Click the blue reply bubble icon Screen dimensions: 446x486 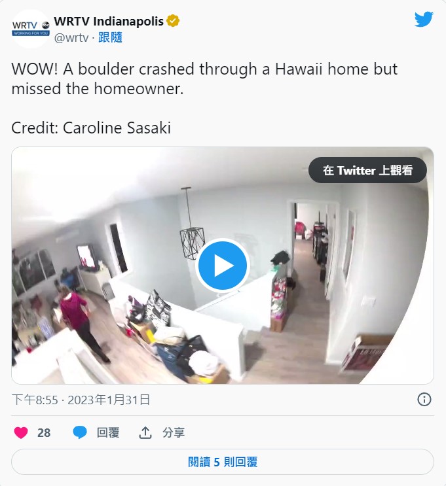click(79, 432)
